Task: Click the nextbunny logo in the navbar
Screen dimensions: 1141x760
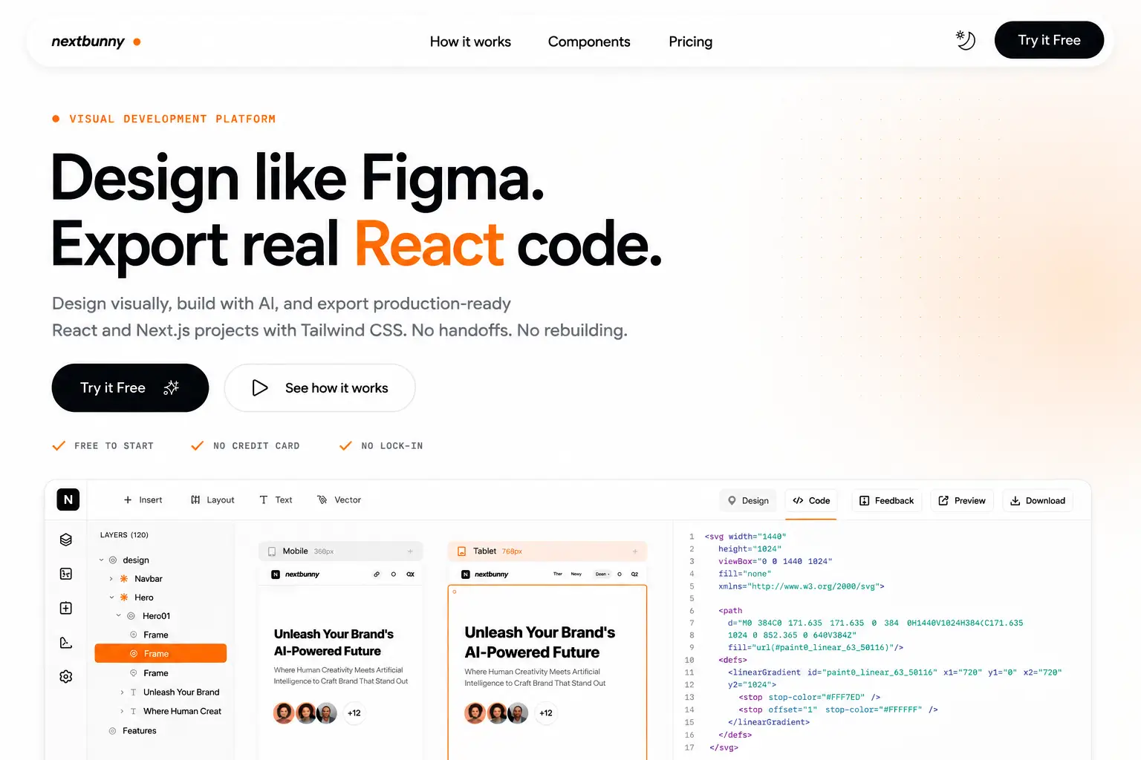Action: point(95,42)
